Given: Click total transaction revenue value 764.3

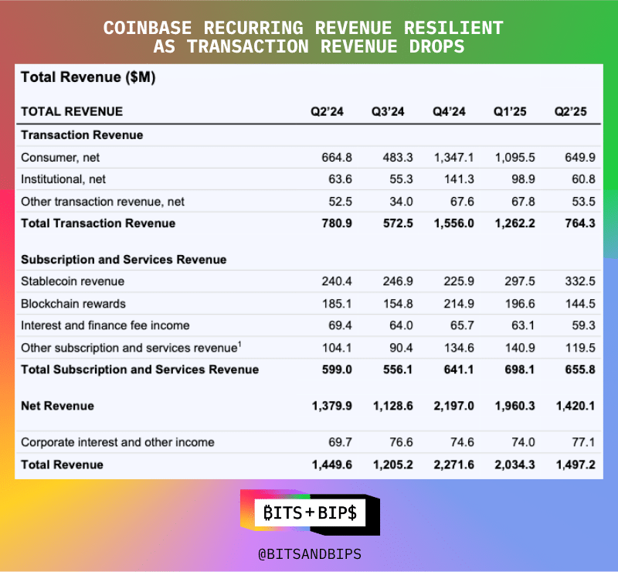Looking at the screenshot, I should point(580,223).
